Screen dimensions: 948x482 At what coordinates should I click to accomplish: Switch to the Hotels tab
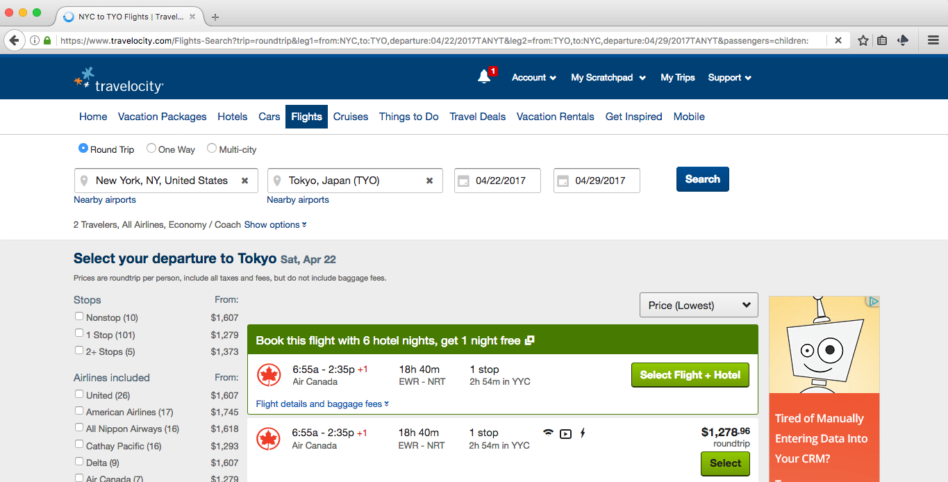coord(232,117)
